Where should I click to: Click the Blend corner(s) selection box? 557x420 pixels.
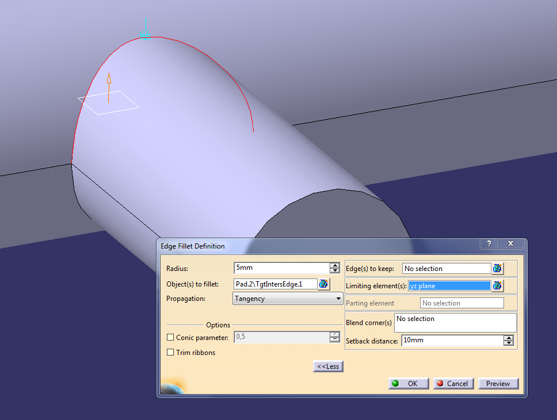click(x=455, y=323)
